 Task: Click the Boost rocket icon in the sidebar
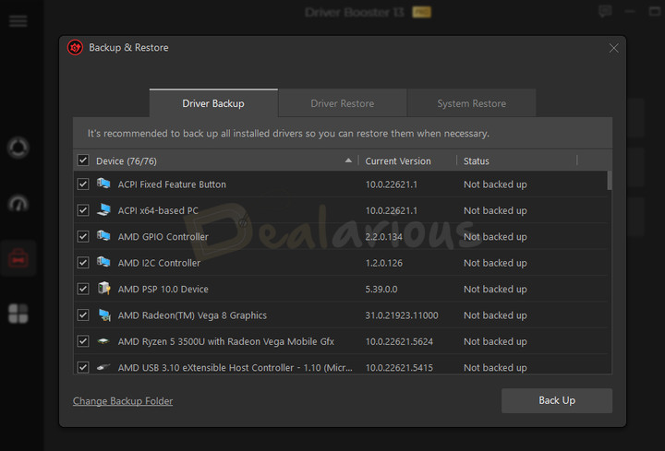(x=18, y=148)
